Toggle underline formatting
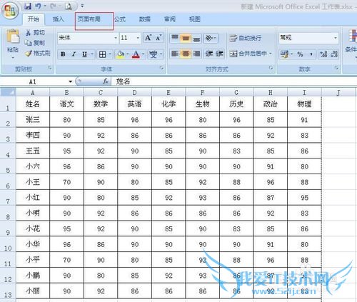Image resolution: width=357 pixels, height=302 pixels. click(x=84, y=54)
